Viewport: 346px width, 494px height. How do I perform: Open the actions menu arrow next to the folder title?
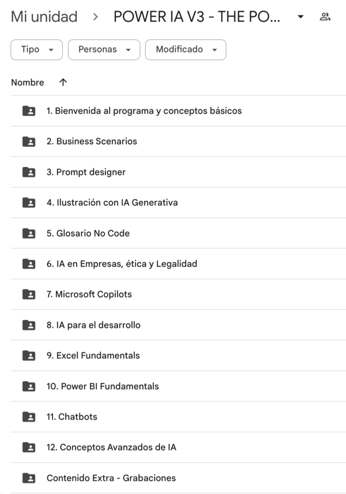pos(300,16)
